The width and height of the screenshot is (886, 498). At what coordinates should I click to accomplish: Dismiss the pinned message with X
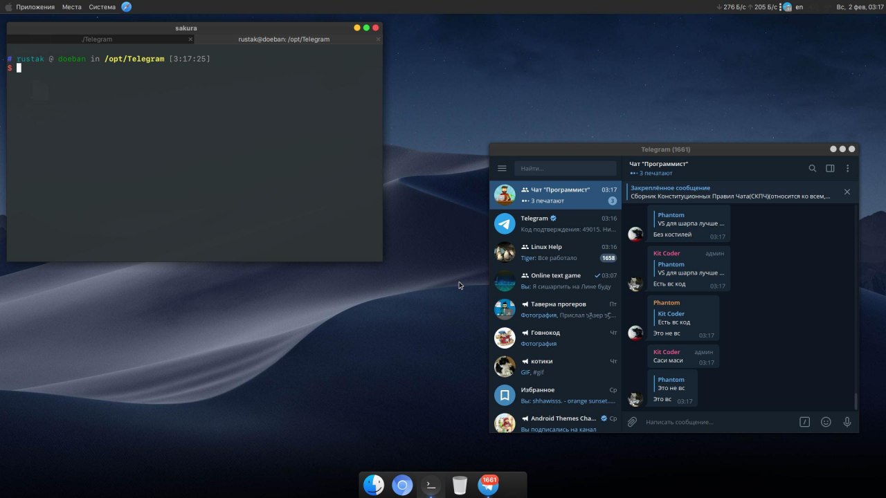click(x=847, y=192)
